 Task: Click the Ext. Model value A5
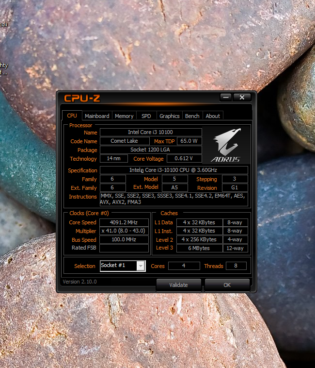click(x=175, y=187)
